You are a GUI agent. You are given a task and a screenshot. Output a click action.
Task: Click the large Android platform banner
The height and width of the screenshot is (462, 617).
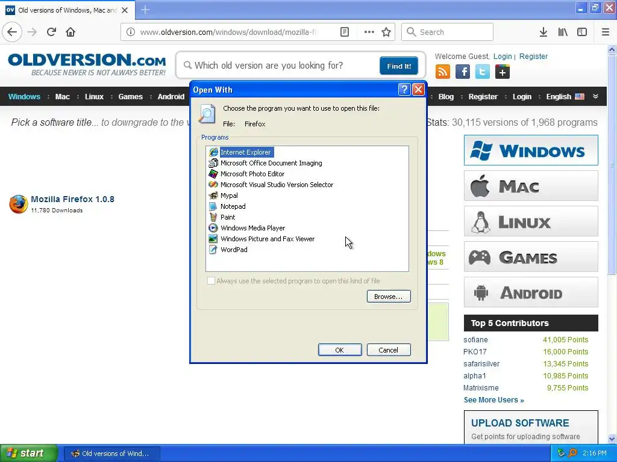[531, 292]
